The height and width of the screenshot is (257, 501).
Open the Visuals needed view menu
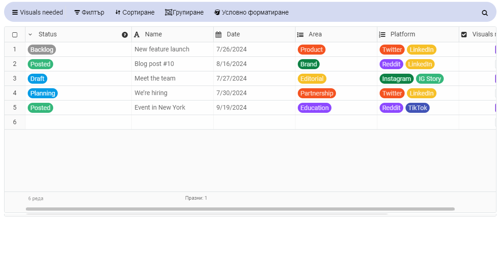pyautogui.click(x=37, y=12)
